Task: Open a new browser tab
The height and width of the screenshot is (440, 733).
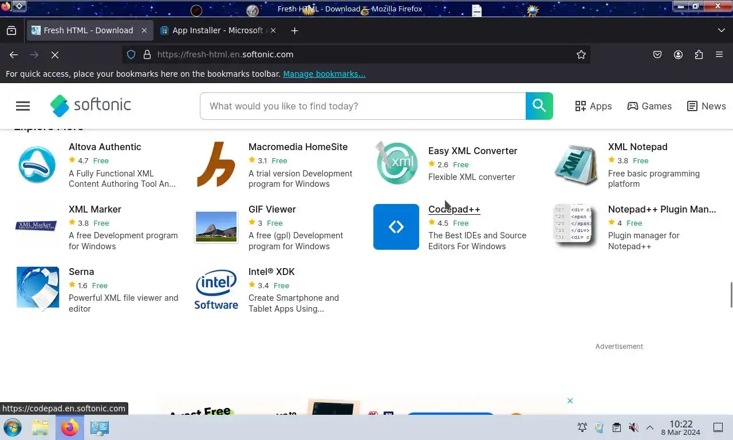Action: (294, 30)
